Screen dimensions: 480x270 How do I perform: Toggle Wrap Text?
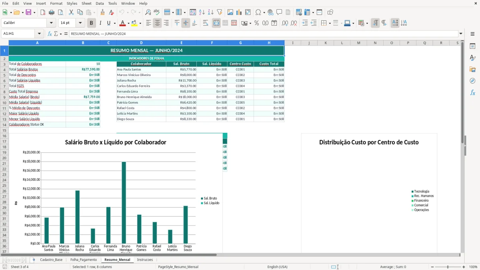point(206,23)
